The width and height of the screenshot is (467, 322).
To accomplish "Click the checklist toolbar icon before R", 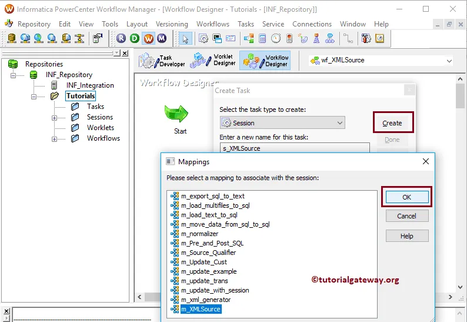I will pos(98,38).
